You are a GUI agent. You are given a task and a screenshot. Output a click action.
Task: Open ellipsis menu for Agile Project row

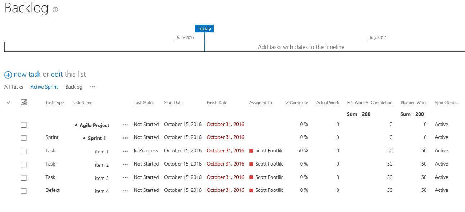pyautogui.click(x=125, y=125)
